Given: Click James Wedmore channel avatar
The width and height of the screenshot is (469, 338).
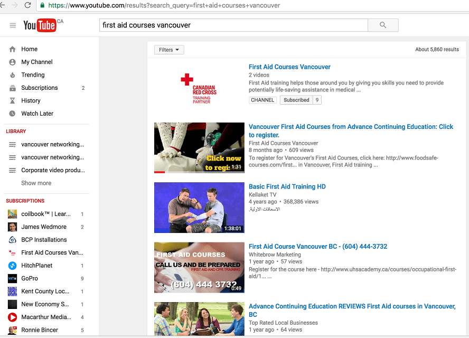Looking at the screenshot, I should (12, 227).
